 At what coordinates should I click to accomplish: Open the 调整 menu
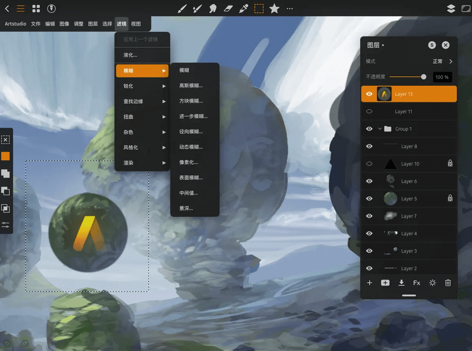tap(79, 24)
